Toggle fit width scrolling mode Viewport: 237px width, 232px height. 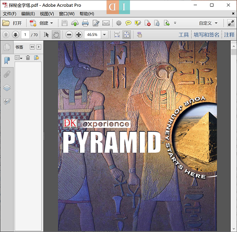coord(117,34)
